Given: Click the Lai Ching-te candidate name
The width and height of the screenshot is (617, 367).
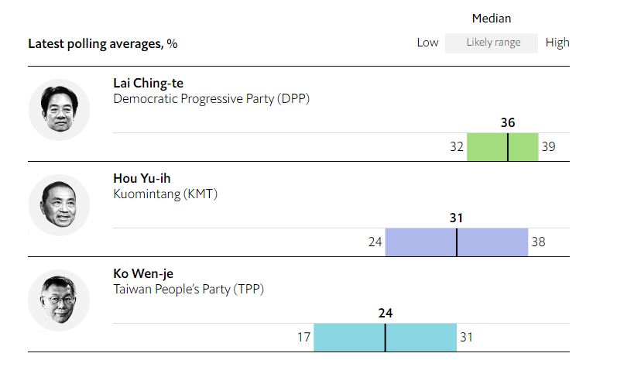Looking at the screenshot, I should [x=149, y=84].
